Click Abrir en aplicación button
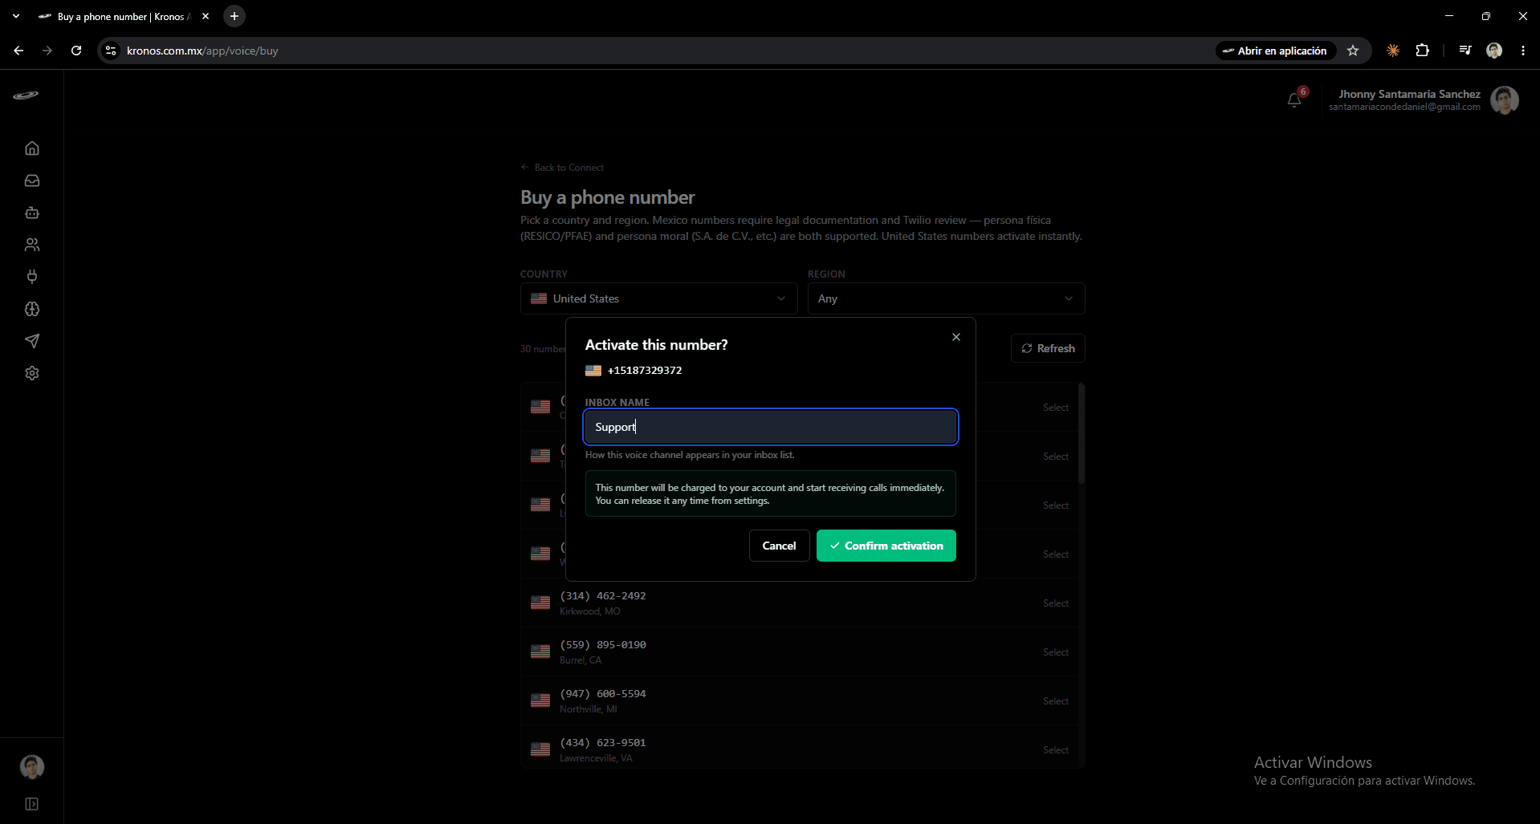Image resolution: width=1540 pixels, height=824 pixels. (x=1275, y=51)
